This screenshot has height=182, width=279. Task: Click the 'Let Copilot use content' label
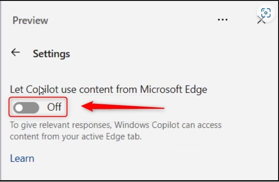click(109, 89)
